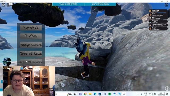170x96 pixels.
Task: Switch to Your Characters tab
Action: tap(68, 4)
